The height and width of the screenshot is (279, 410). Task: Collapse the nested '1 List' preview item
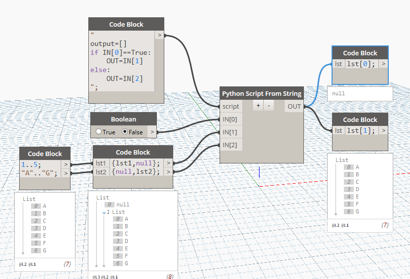[104, 212]
